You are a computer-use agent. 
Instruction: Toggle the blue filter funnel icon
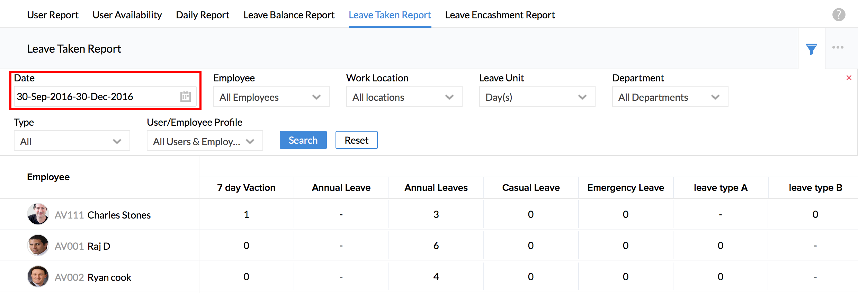(x=811, y=49)
